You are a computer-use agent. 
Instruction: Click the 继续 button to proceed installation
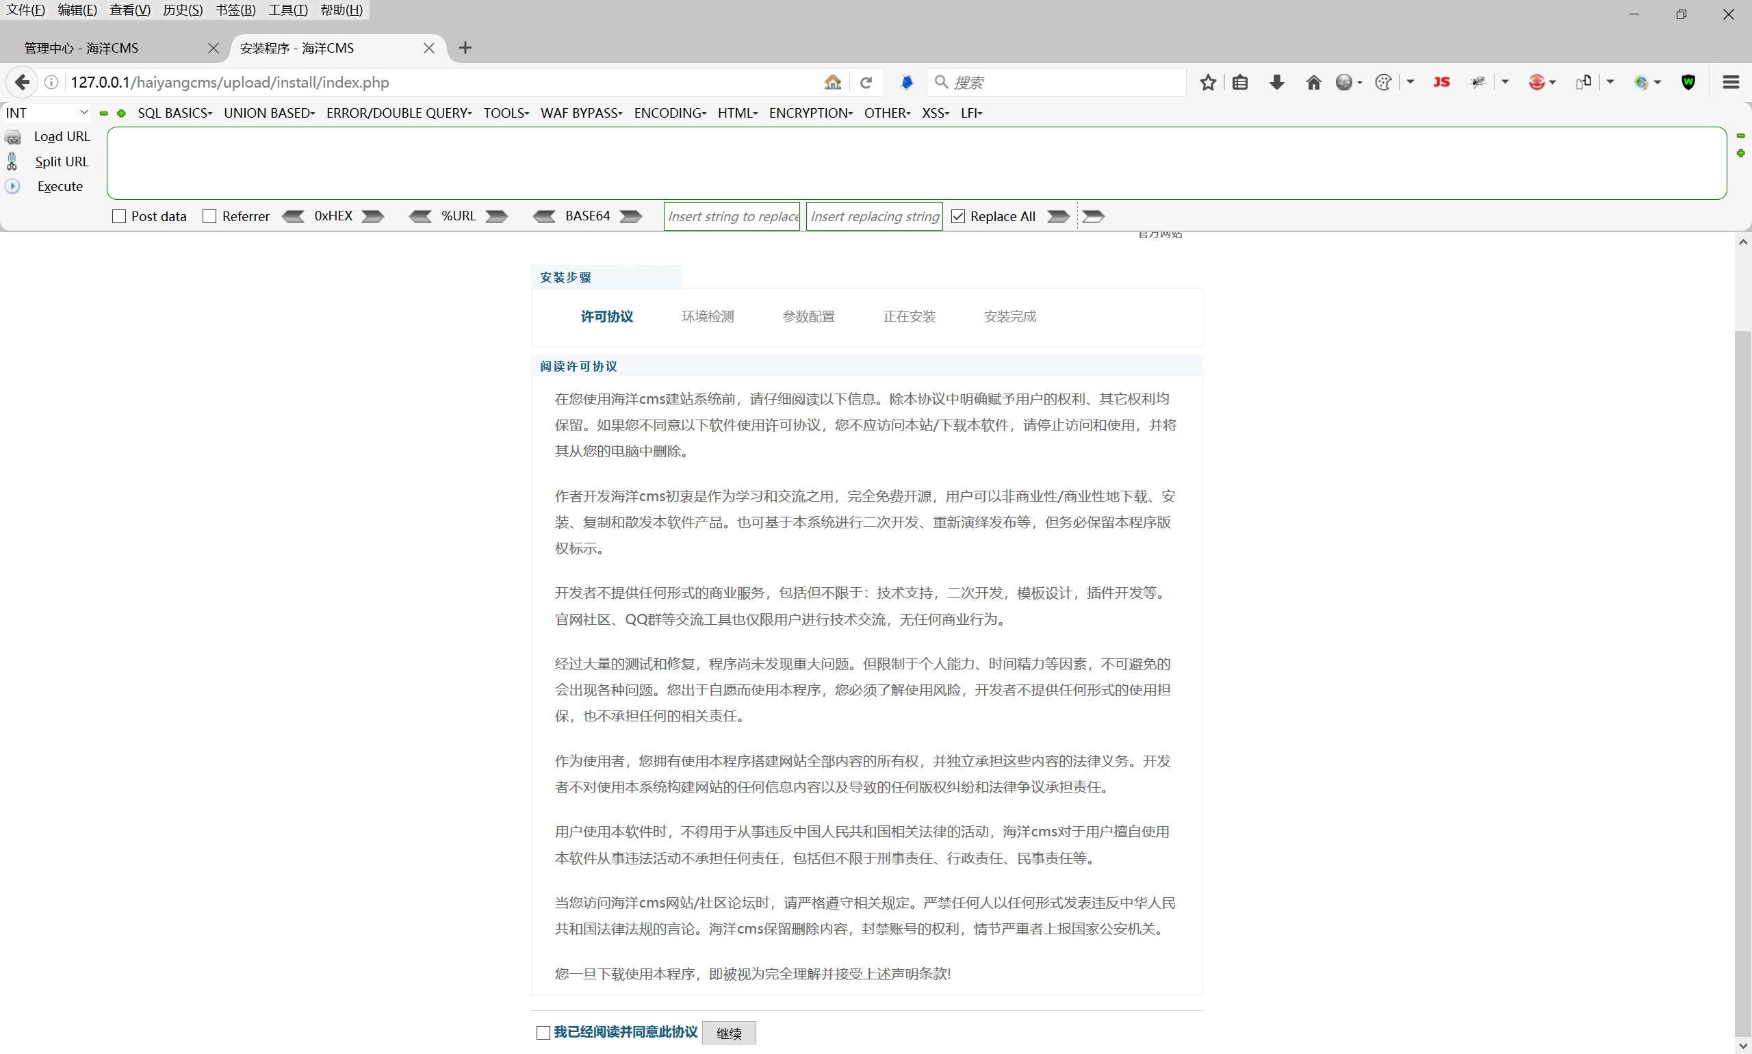[x=728, y=1033]
